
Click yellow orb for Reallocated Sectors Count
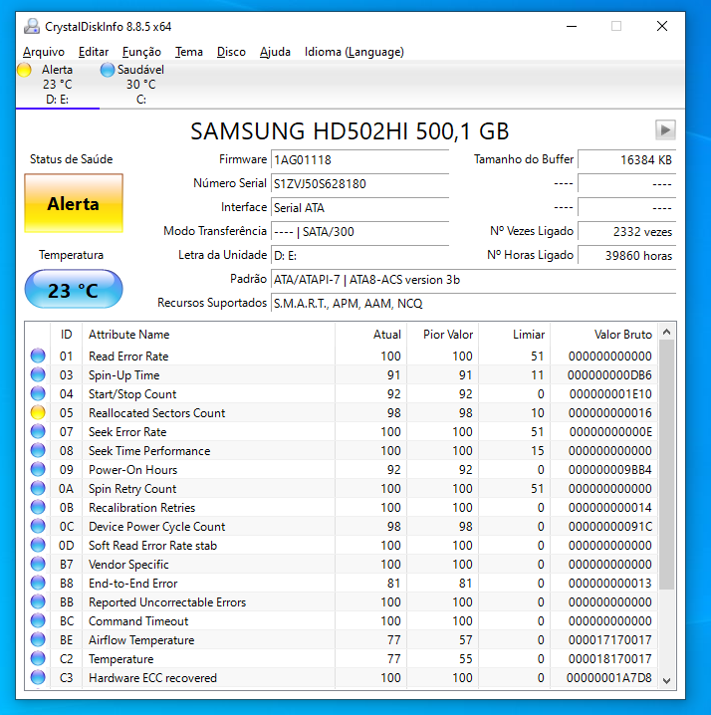(38, 412)
